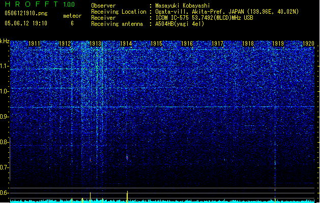Click the red meteor echo near 1914
Screen dimensions: 320x203
(127, 158)
